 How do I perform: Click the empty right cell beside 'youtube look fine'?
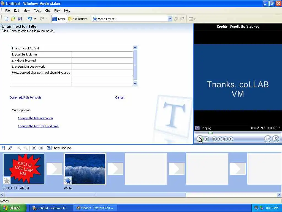click(102, 54)
